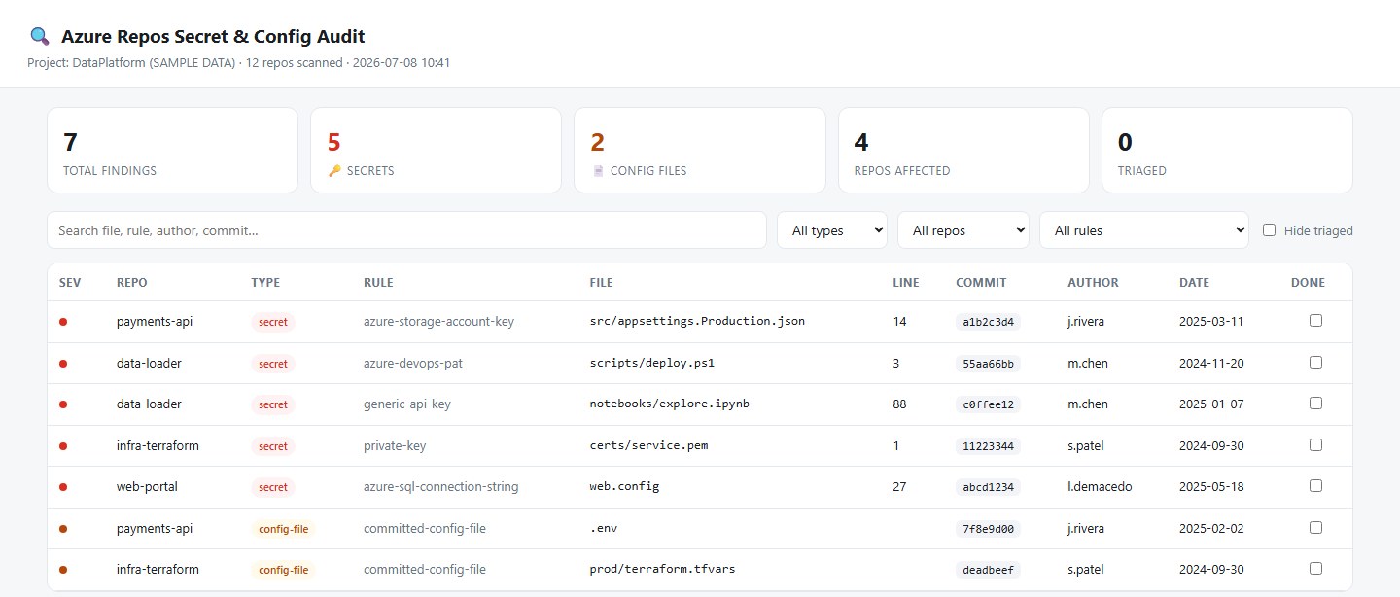Click severity dot for web.config row
1400x597 pixels.
[x=63, y=487]
